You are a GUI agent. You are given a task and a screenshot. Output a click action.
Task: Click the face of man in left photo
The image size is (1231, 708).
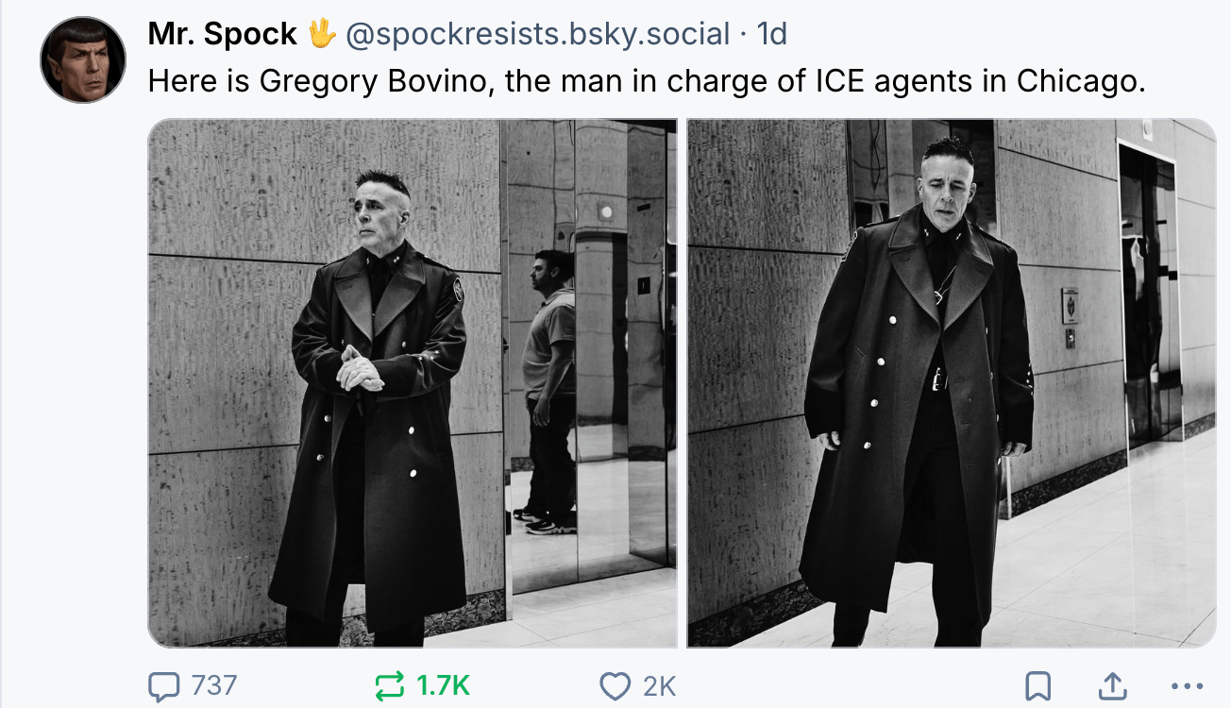click(x=381, y=213)
